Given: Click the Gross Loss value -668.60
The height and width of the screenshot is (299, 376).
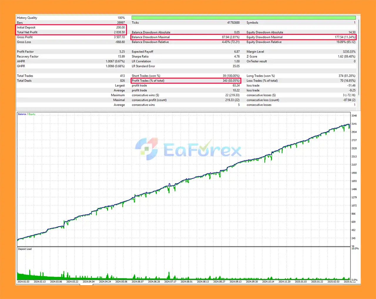Looking at the screenshot, I should pyautogui.click(x=120, y=42).
